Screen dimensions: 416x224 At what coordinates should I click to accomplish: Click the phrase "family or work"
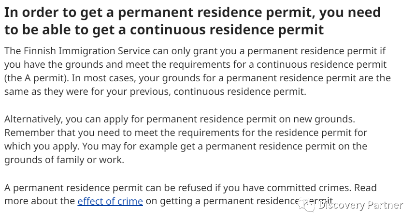[x=89, y=160]
